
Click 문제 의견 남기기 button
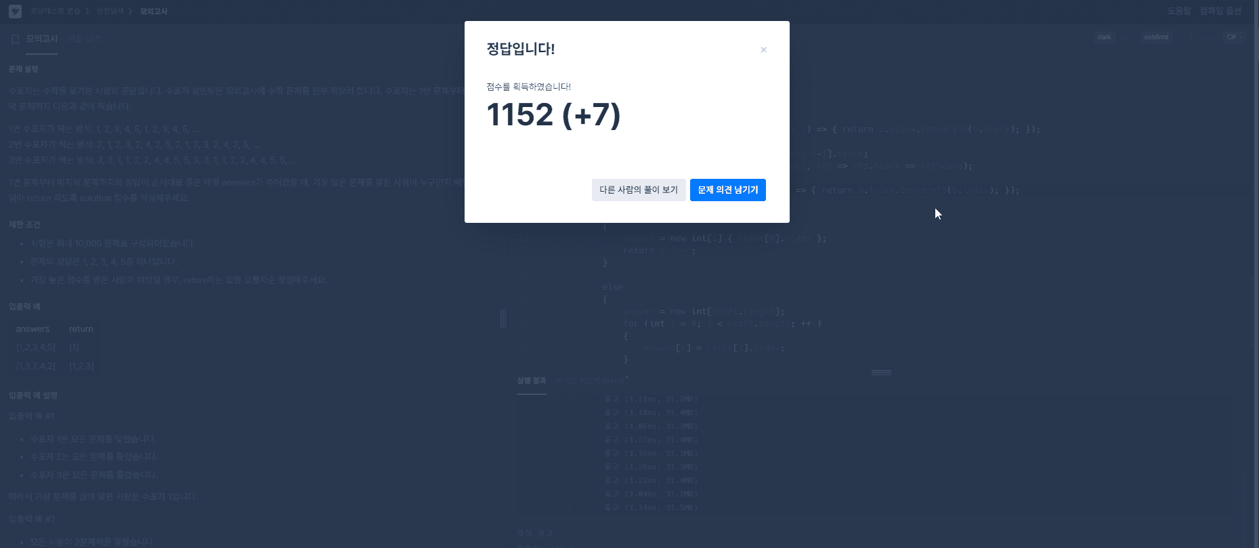pyautogui.click(x=728, y=190)
